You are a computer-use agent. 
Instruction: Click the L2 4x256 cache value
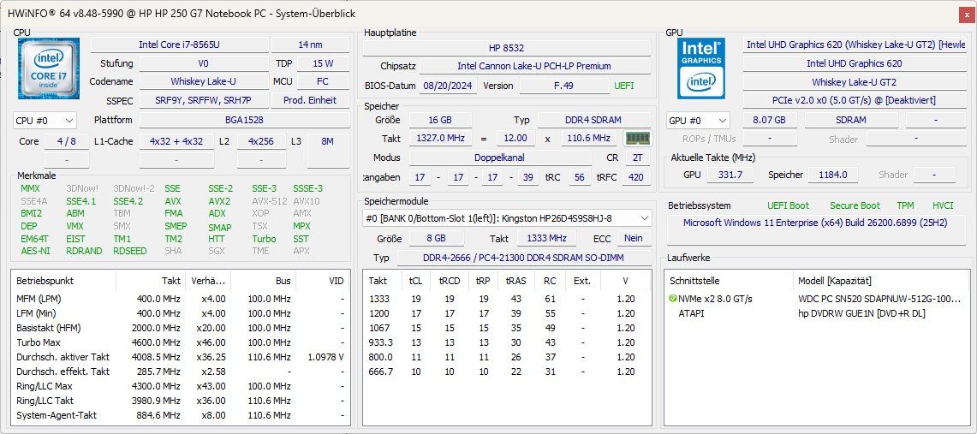pyautogui.click(x=261, y=141)
